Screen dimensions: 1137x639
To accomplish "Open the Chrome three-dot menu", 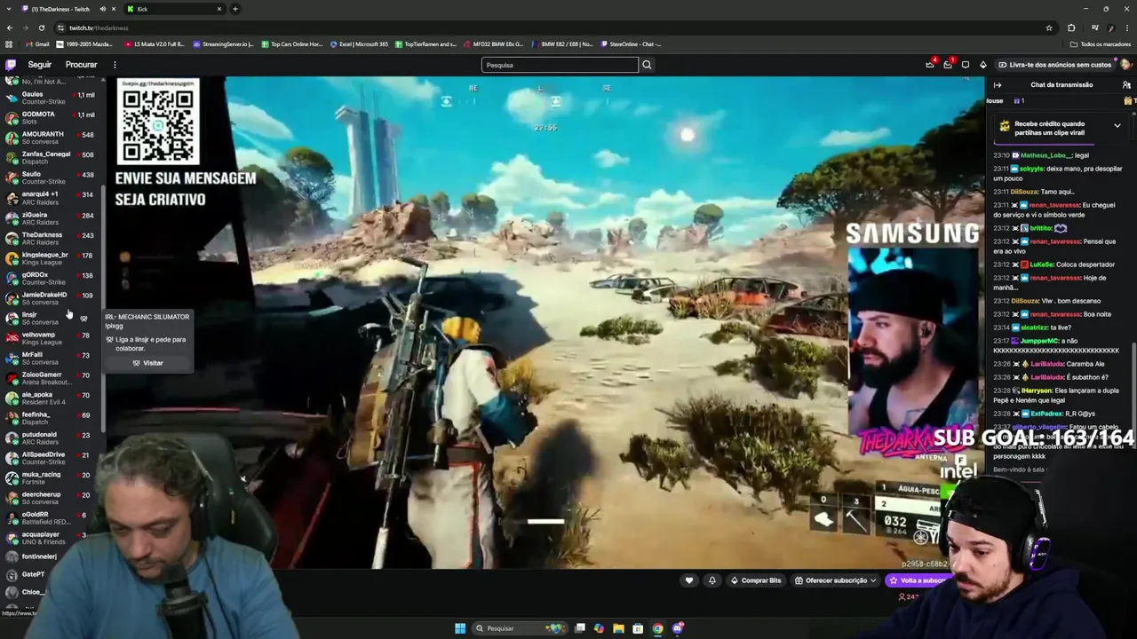I will 1128,28.
